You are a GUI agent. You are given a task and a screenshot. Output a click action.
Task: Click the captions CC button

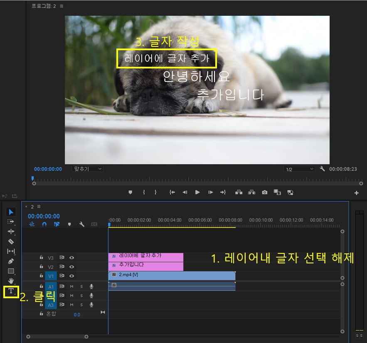[x=94, y=224]
